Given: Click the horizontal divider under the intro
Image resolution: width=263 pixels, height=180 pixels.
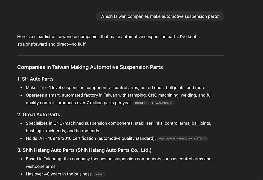Looking at the screenshot, I should tap(121, 55).
